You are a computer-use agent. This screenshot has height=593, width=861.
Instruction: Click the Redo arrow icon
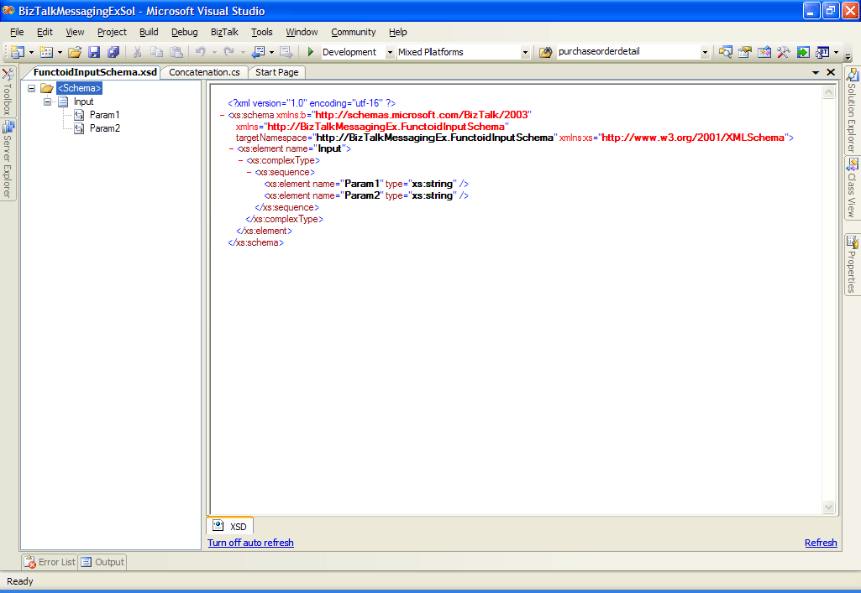(x=229, y=52)
